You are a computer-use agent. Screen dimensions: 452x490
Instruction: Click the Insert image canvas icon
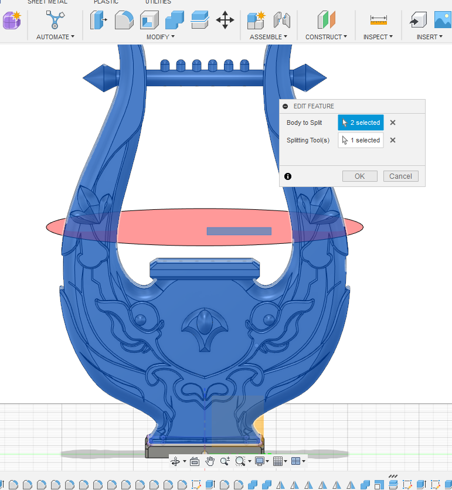(443, 20)
